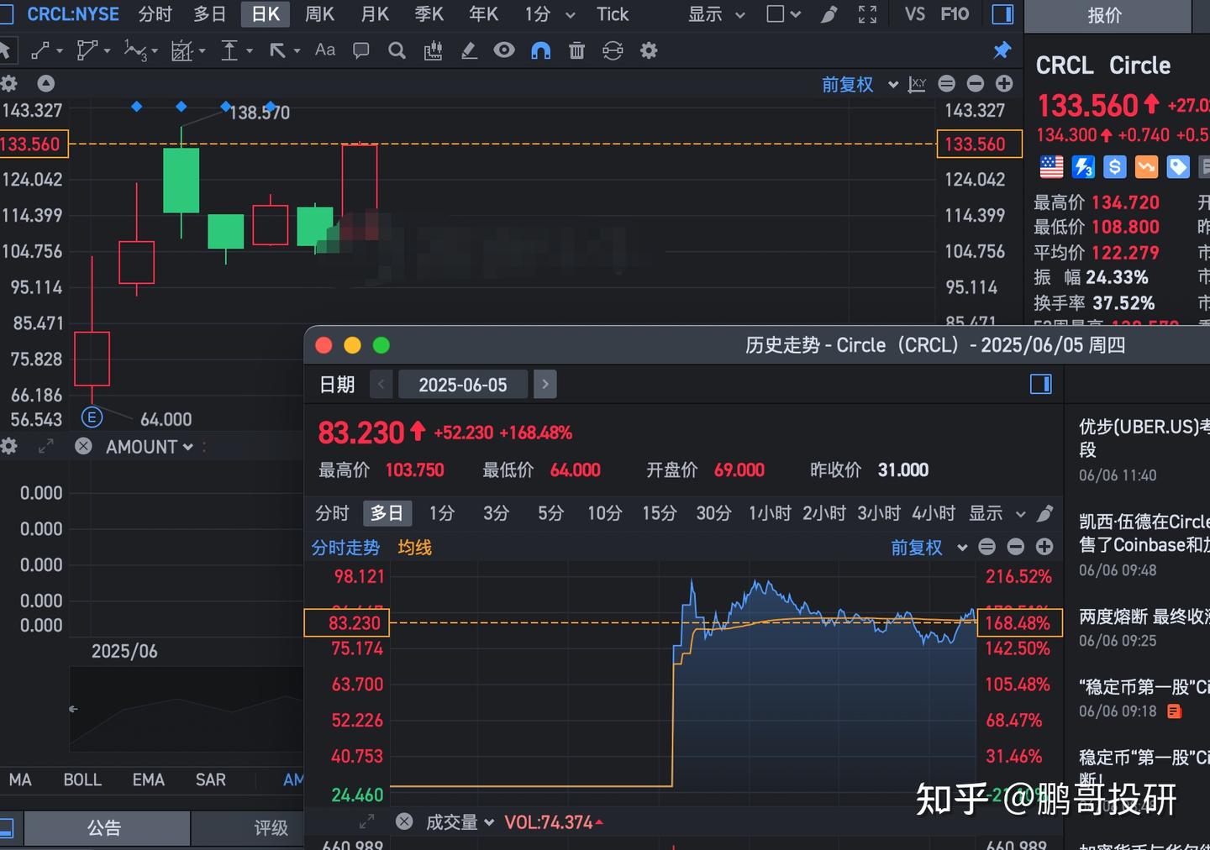
Task: Expand the AMOUNT sub-chart panel
Action: [x=46, y=447]
